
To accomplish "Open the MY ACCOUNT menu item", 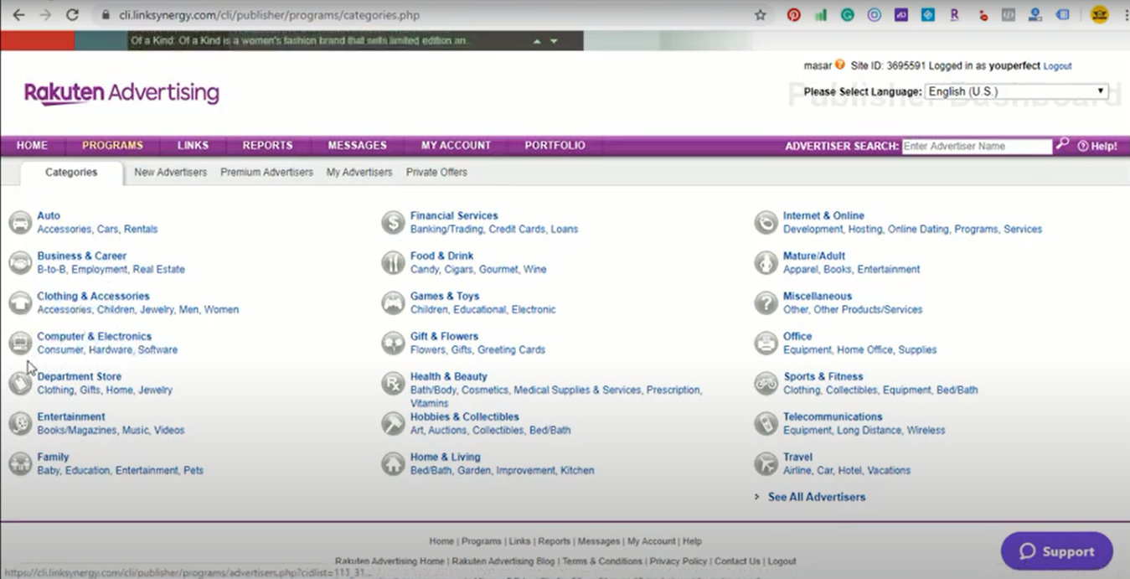I will coord(456,145).
